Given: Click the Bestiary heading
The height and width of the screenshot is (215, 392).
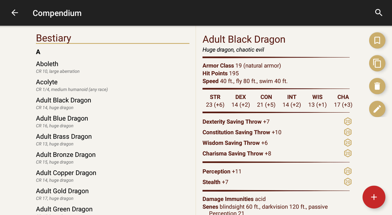Looking at the screenshot, I should pyautogui.click(x=53, y=38).
